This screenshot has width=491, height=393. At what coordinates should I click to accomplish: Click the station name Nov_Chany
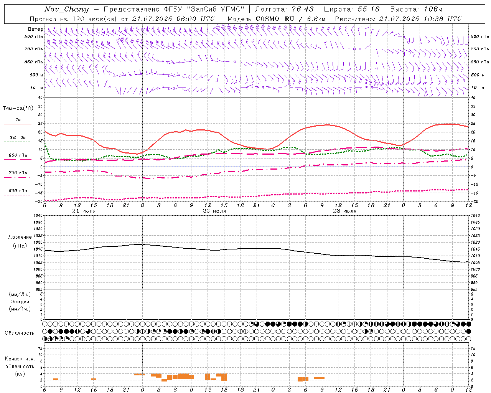67,9
